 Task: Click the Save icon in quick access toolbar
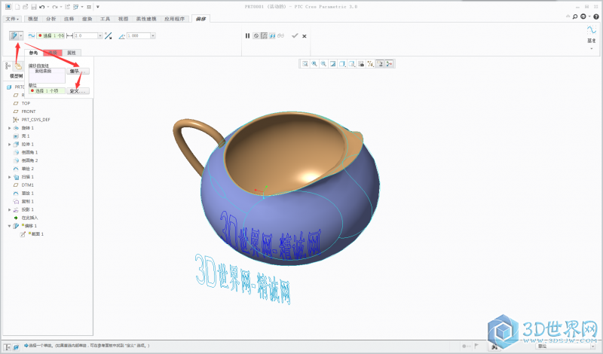pyautogui.click(x=34, y=7)
